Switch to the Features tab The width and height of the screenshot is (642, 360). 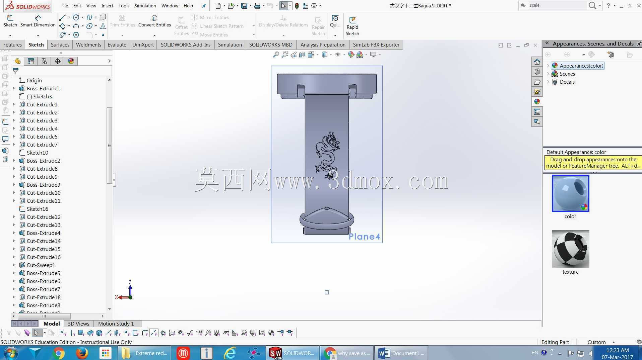12,44
